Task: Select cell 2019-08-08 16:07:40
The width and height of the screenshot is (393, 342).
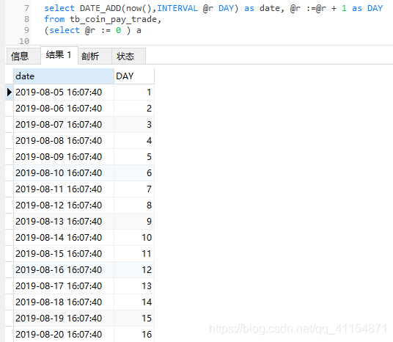Action: coord(64,140)
